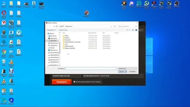Click Створити папку to make a new folder
Image resolution: width=190 pixels, height=107 pixels.
[63, 30]
